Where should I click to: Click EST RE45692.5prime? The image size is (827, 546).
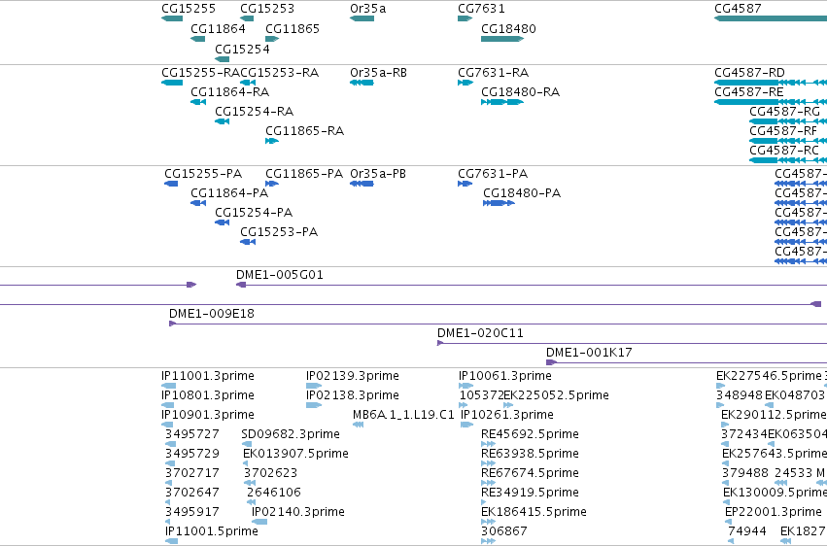[x=530, y=434]
